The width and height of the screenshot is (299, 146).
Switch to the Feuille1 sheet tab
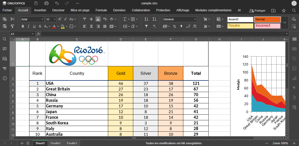56,143
